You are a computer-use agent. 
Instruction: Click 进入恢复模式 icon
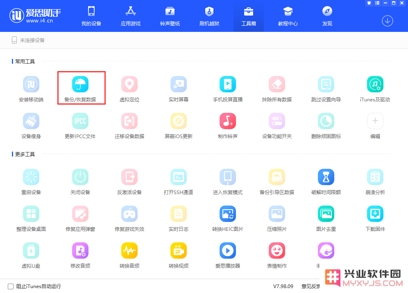(x=228, y=177)
